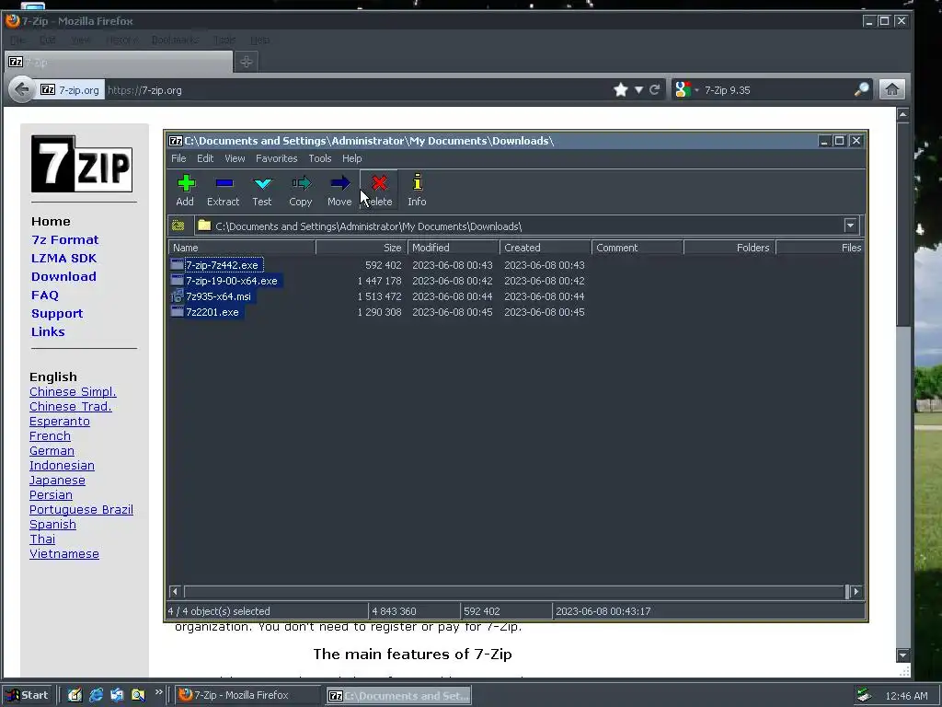
Task: Click the 1 513 472 size value
Action: (x=379, y=296)
